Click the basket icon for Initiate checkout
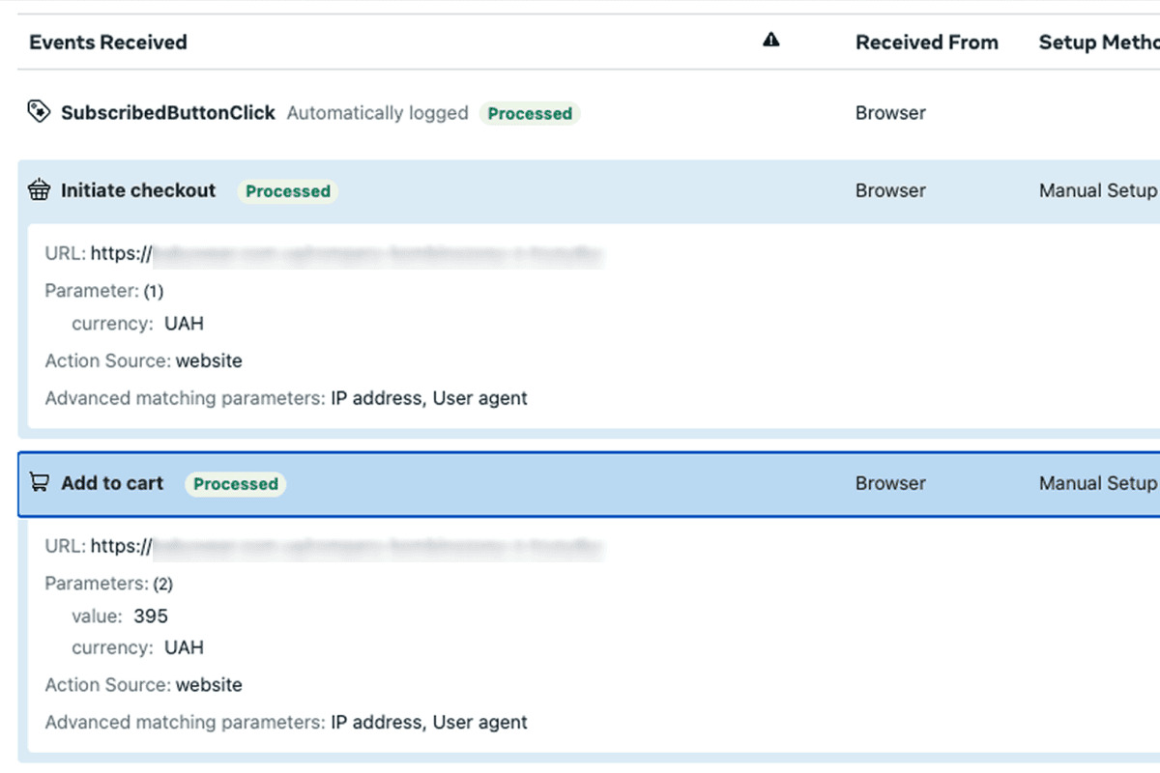1160x773 pixels. pos(39,190)
